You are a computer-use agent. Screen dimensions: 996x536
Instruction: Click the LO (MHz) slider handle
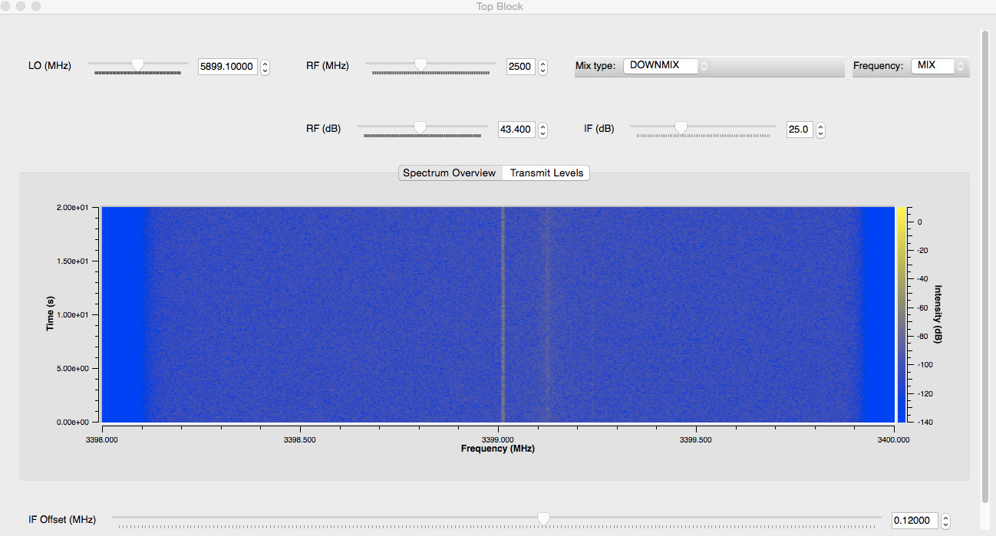click(138, 65)
